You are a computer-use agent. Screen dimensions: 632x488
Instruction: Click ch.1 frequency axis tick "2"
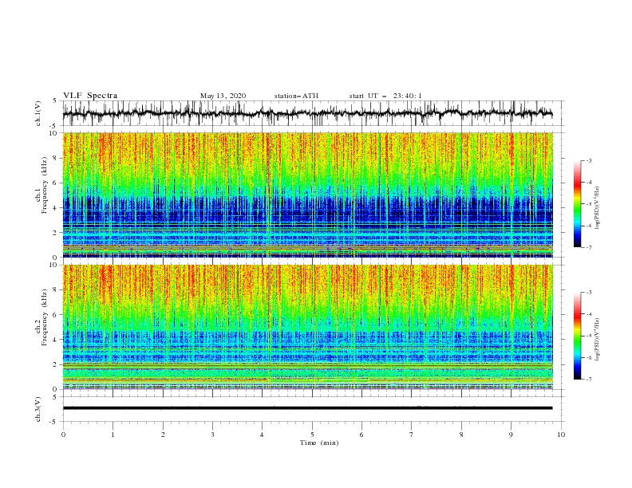coord(55,233)
